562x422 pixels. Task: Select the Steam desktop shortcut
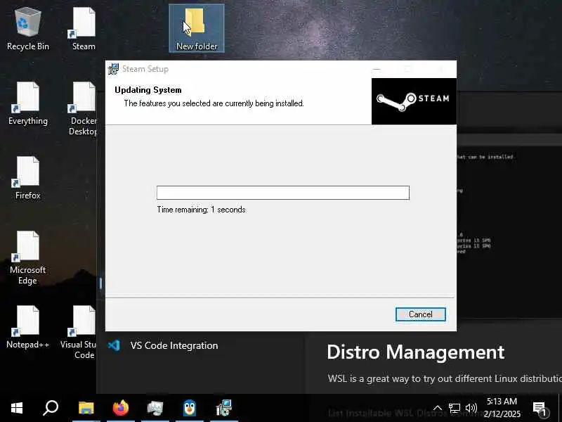coord(84,30)
